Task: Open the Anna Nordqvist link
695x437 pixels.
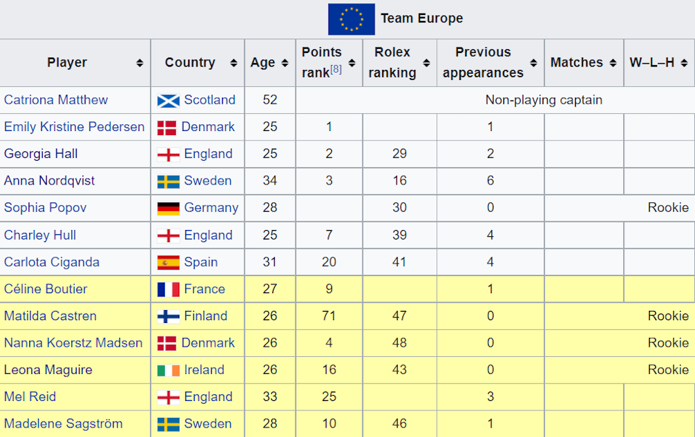Action: point(50,180)
